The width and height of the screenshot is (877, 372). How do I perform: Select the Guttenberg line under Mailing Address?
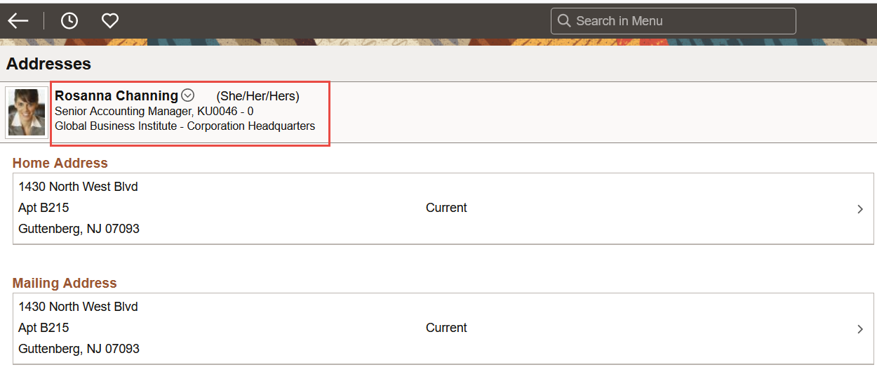(x=79, y=349)
